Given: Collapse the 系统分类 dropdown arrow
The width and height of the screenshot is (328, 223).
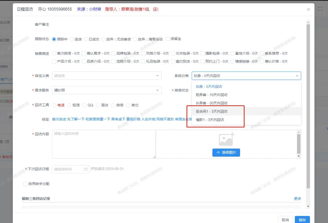Looking at the screenshot, I should click(x=297, y=76).
